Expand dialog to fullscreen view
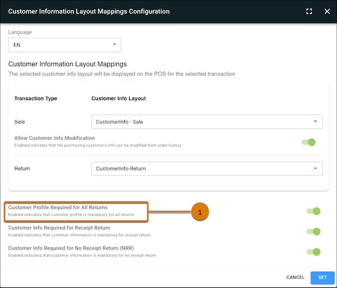 pos(309,11)
